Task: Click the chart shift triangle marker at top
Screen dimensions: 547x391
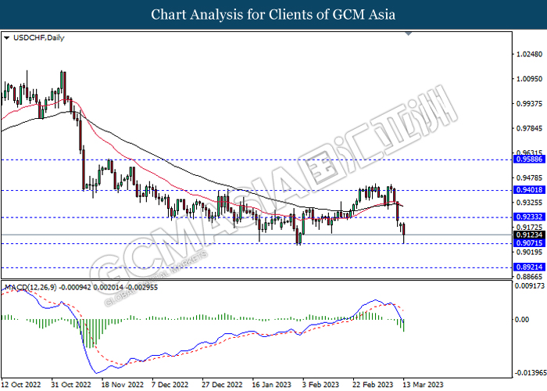Action: point(409,34)
